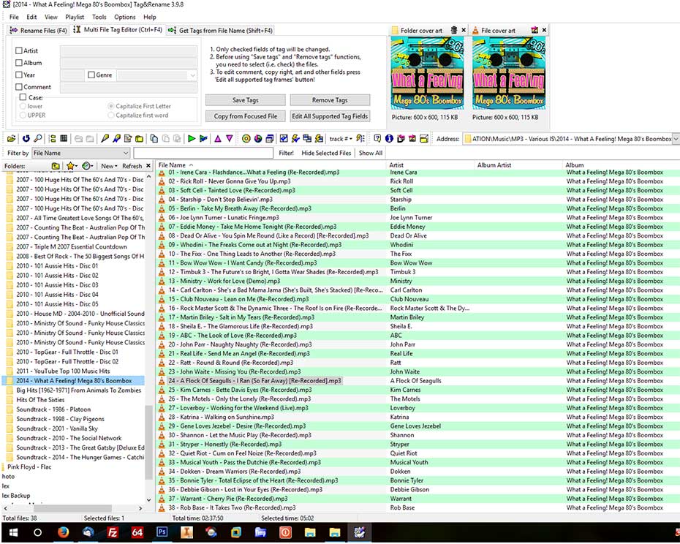Expand the Address path dropdown

[x=675, y=139]
